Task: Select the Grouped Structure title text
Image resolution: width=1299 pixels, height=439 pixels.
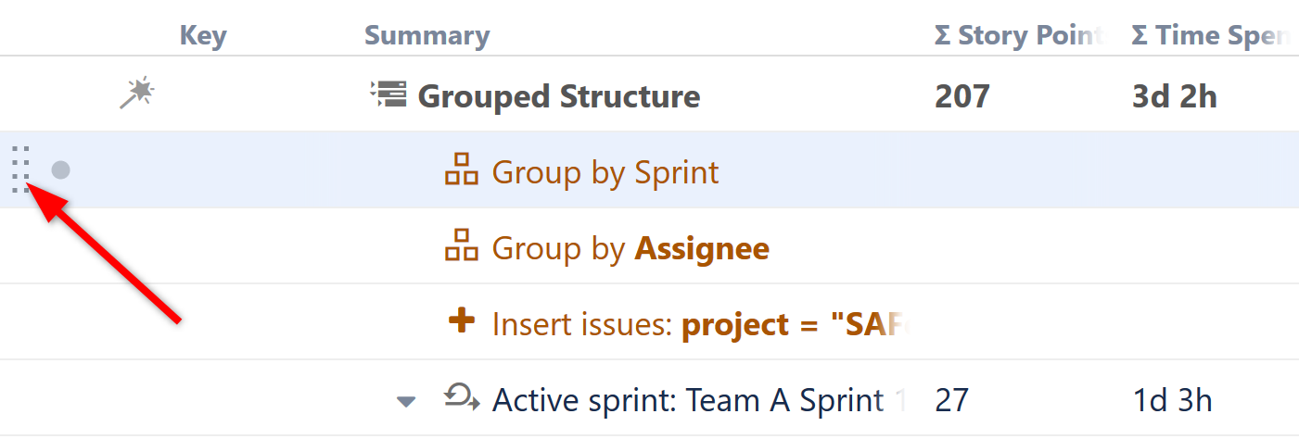Action: coord(559,95)
